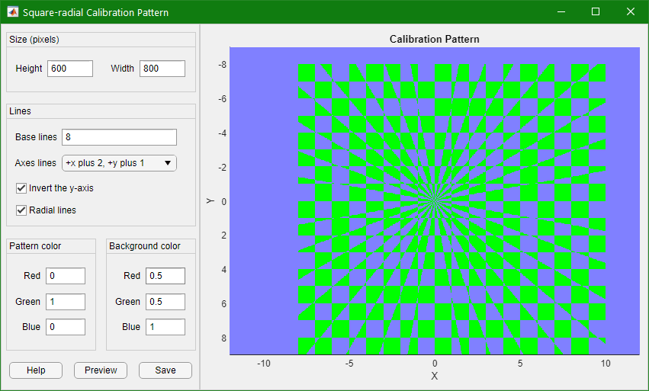Click the Preview button
Viewport: 649px width, 391px height.
tap(101, 370)
